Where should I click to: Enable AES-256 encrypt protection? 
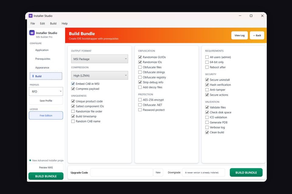[140, 99]
